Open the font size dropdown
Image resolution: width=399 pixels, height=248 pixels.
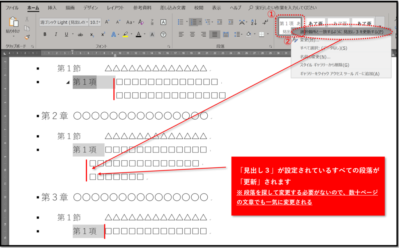click(99, 22)
